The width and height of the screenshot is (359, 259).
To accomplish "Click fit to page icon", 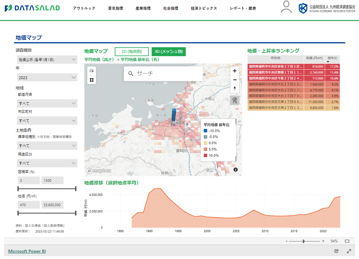I will 347,241.
